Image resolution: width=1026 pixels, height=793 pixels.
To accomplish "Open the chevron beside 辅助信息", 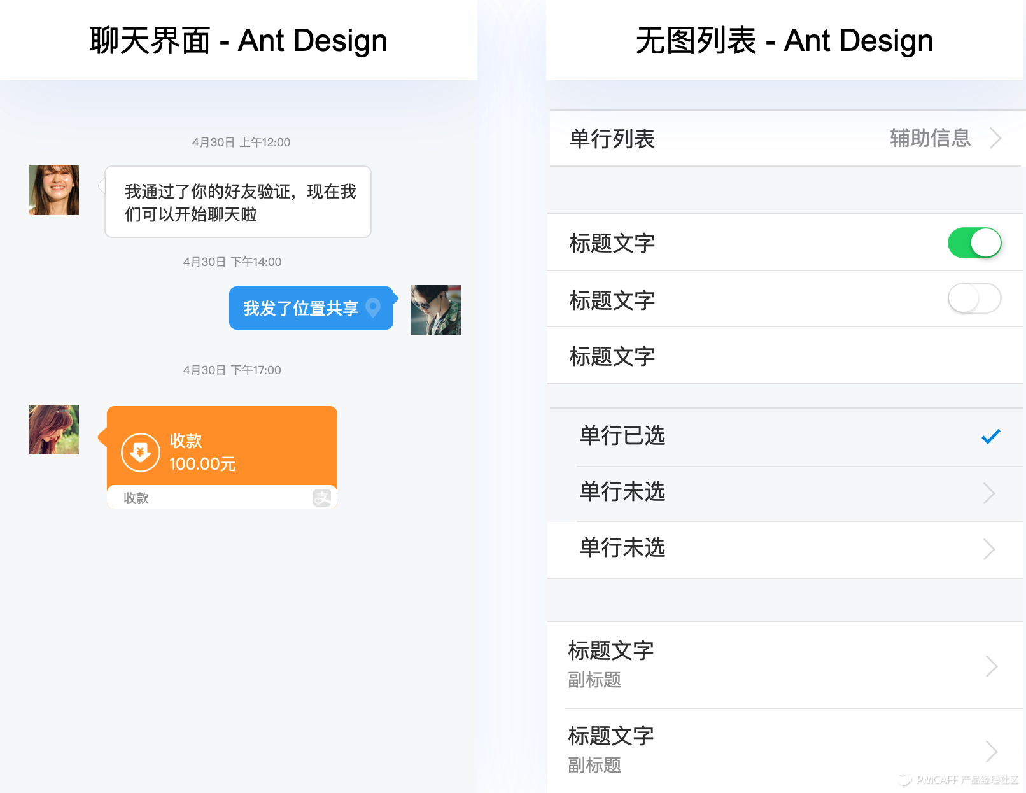I will (996, 138).
